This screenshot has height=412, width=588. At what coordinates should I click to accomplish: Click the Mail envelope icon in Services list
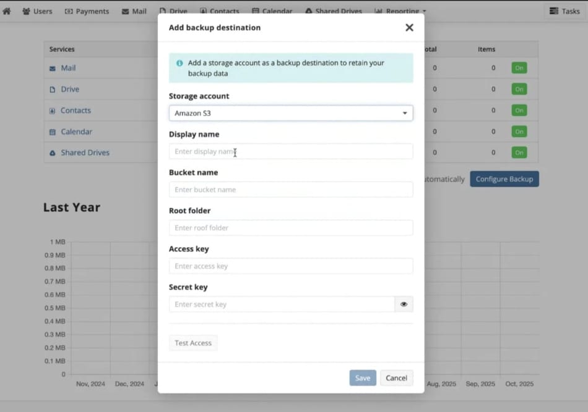tap(53, 69)
